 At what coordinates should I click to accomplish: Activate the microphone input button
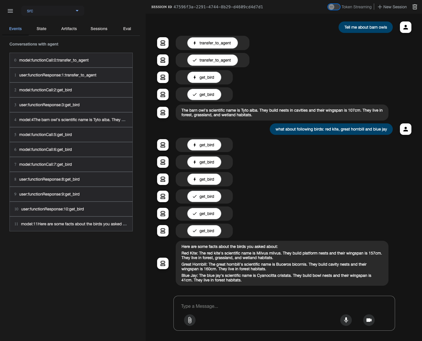pyautogui.click(x=346, y=320)
